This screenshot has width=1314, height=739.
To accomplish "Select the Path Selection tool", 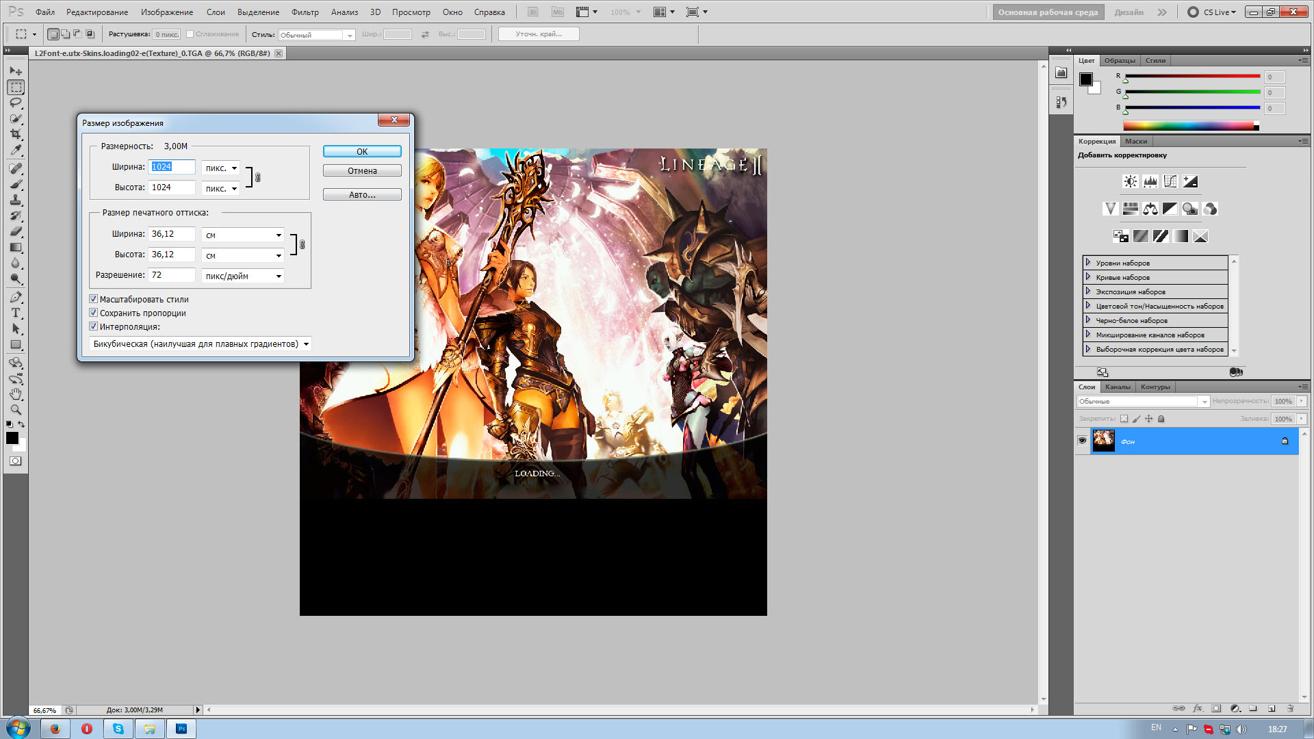I will click(16, 328).
